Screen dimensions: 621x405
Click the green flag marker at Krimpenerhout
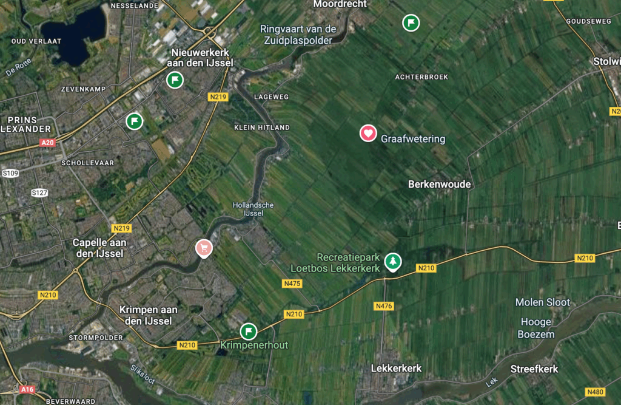tap(248, 331)
